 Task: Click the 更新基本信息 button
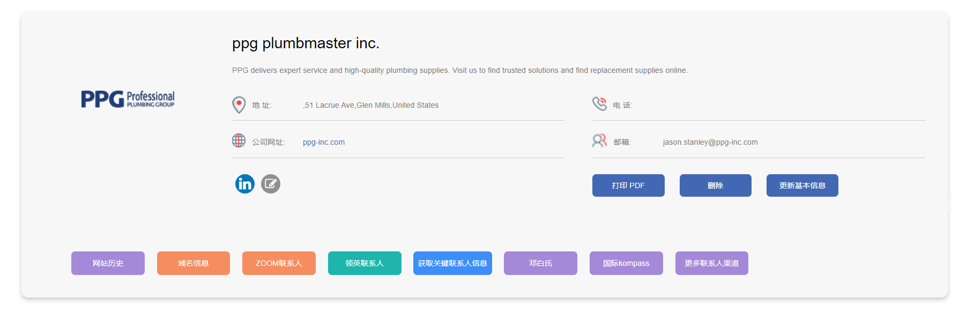(x=802, y=185)
